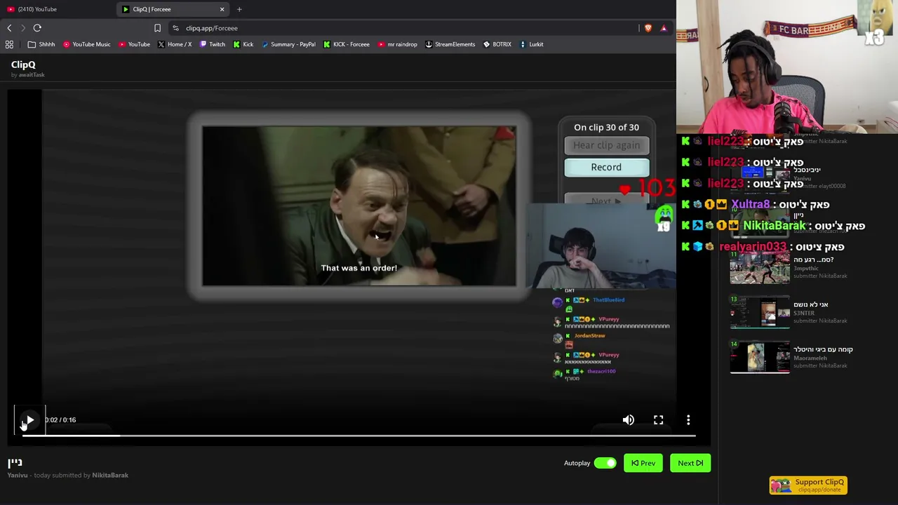Open the mr raindrop bookmark
Image resolution: width=898 pixels, height=505 pixels.
coord(398,44)
